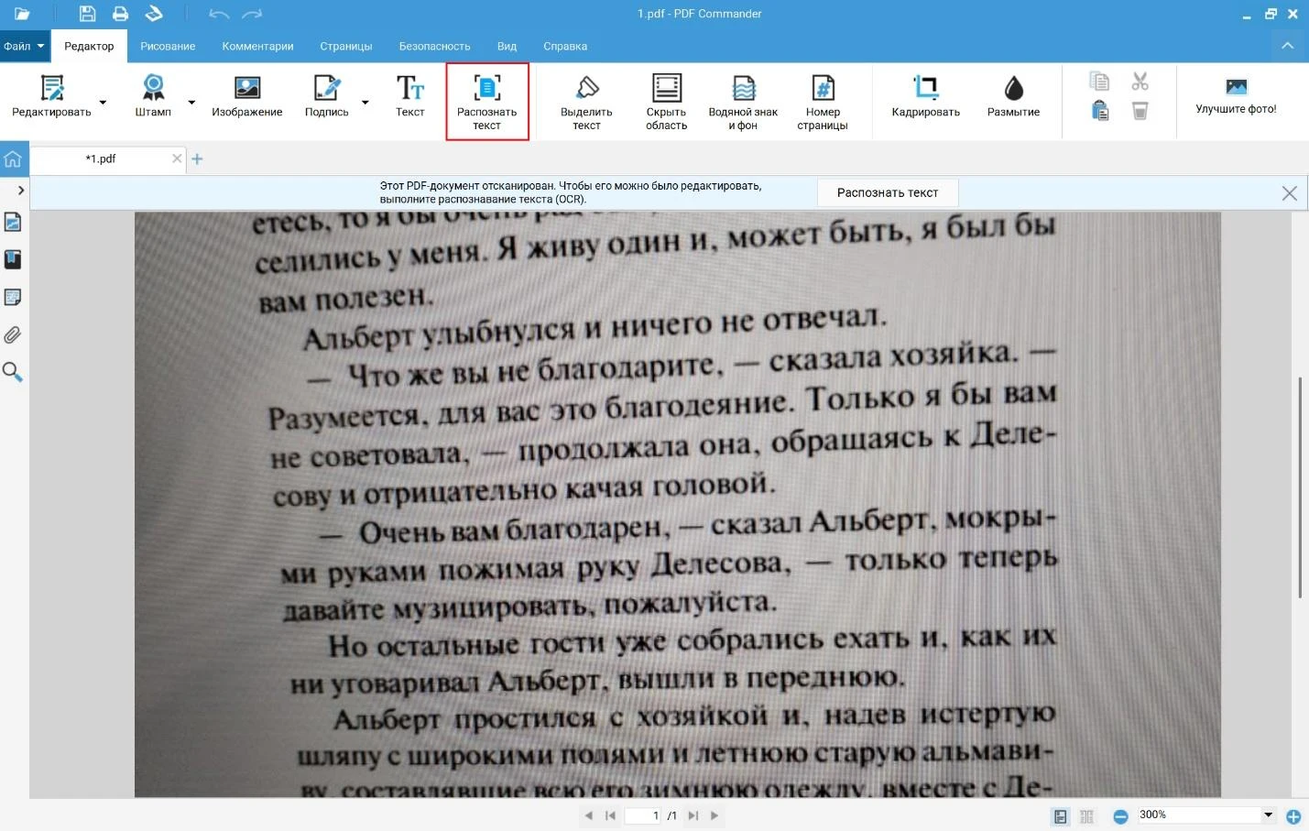Insert a picture via Изображение
Screen dimensions: 1309x831
tap(247, 96)
